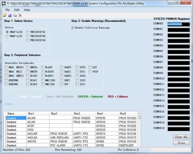This screenshot has height=154, width=193.
Task: Click the copy toolbar icon
Action: (15, 15)
